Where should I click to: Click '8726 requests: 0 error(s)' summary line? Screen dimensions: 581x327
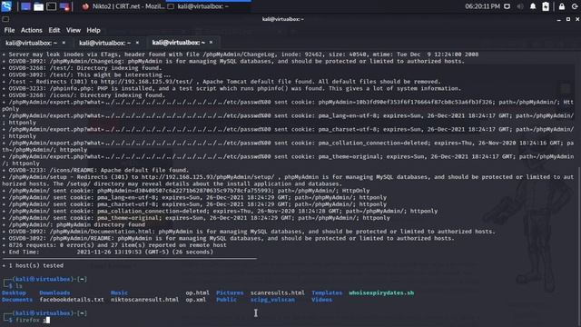tap(114, 245)
